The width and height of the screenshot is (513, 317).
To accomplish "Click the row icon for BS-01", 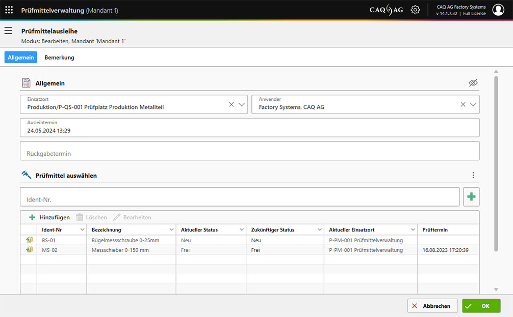I will pos(30,240).
